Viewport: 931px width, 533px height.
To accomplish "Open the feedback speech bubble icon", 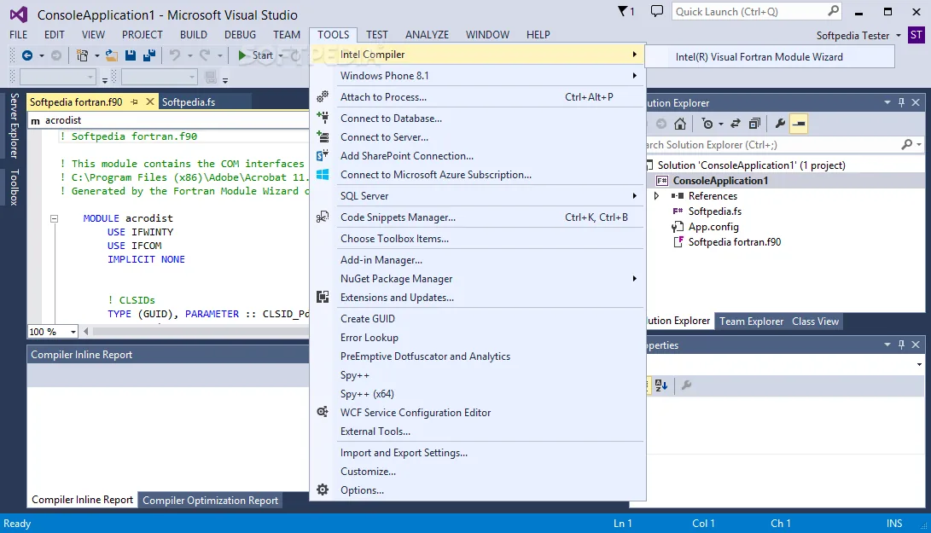I will point(657,11).
